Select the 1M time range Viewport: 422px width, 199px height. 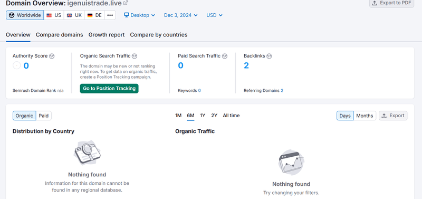point(178,116)
